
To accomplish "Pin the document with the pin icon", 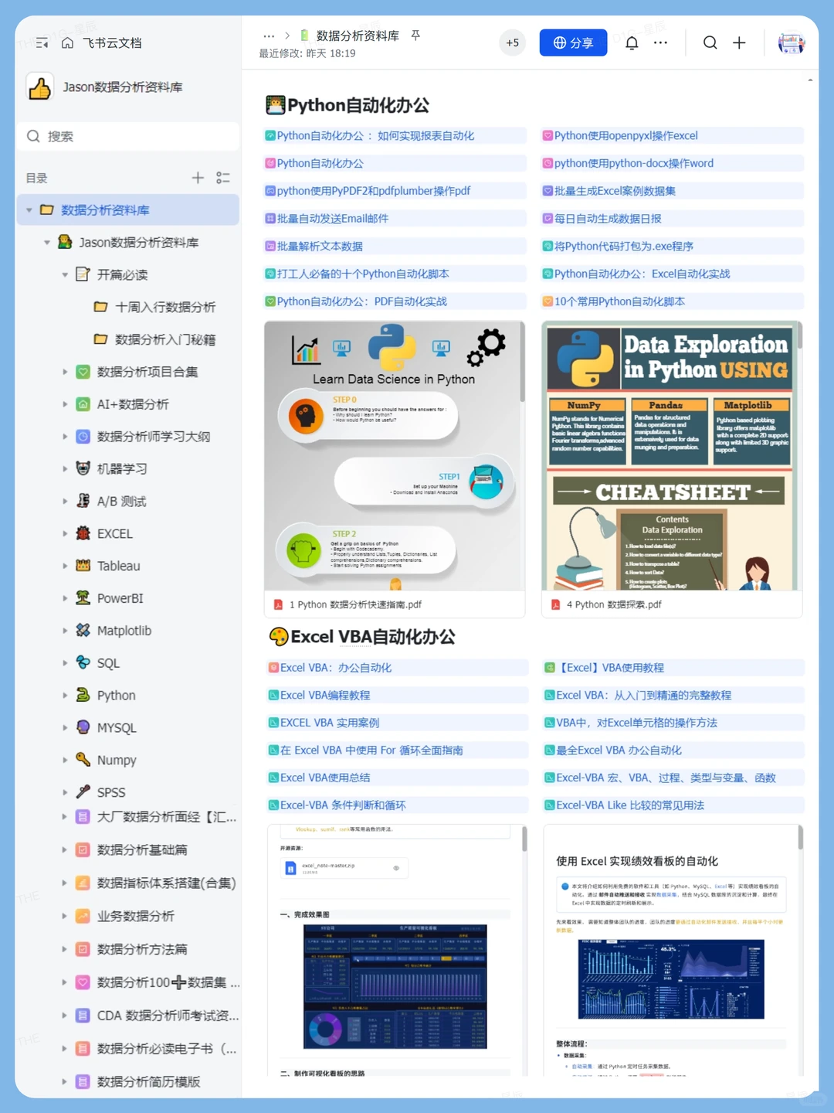I will [x=415, y=36].
